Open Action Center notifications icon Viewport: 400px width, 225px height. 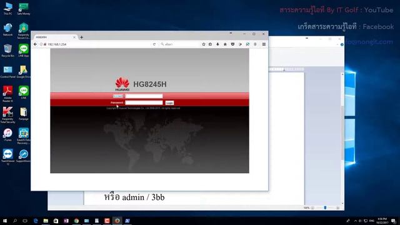393,221
